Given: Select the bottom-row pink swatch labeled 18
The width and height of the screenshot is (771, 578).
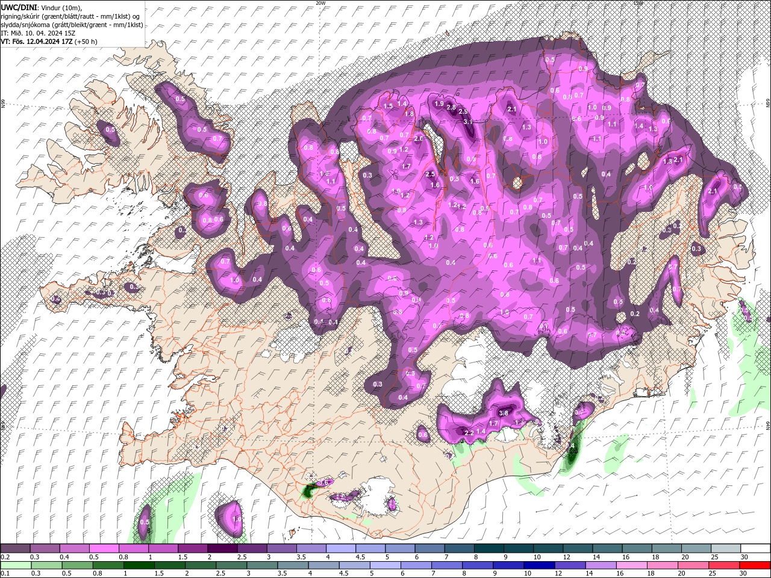Looking at the screenshot, I should [663, 565].
